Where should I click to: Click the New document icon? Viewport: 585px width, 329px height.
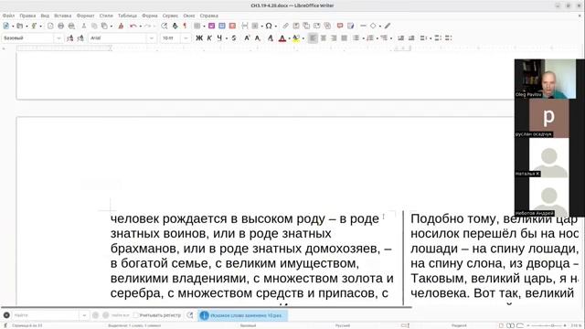(x=6, y=26)
